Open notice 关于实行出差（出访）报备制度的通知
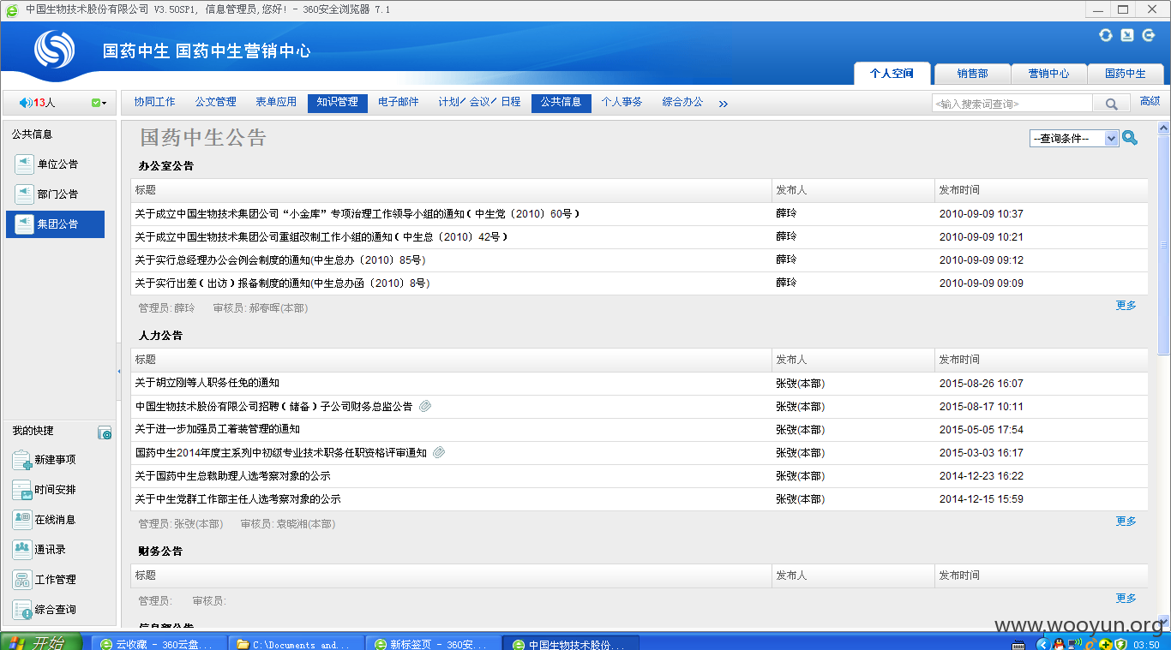Screen dimensions: 1171x650 [282, 283]
